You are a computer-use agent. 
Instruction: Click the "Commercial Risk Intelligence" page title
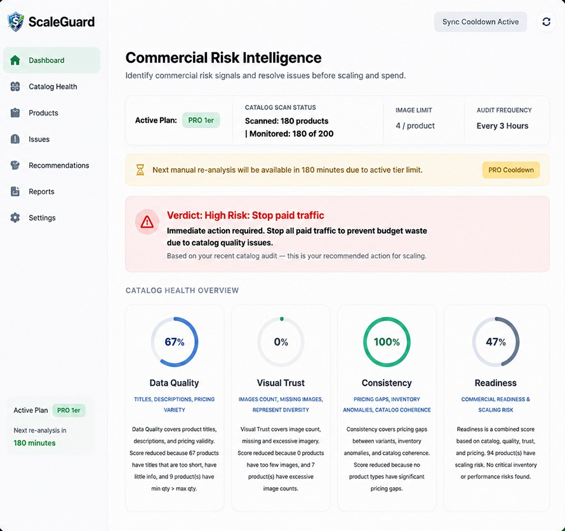click(223, 58)
